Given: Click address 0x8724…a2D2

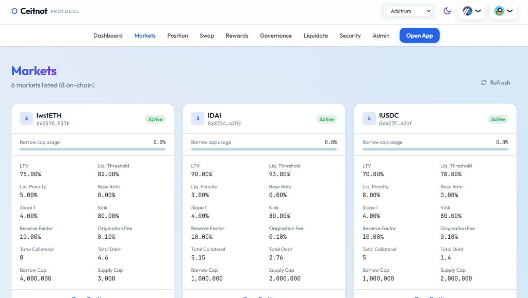Looking at the screenshot, I should [224, 124].
